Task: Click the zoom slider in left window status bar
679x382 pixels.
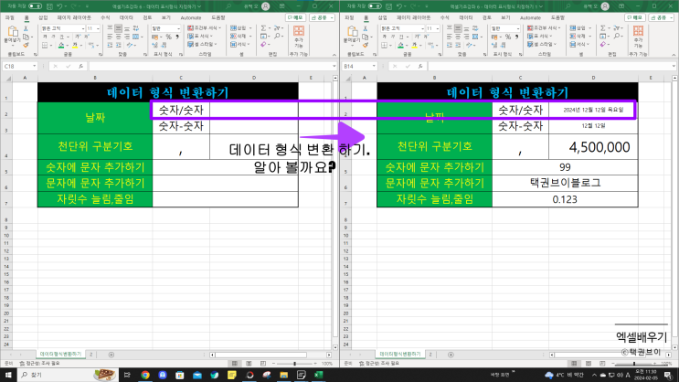Action: tap(295, 364)
